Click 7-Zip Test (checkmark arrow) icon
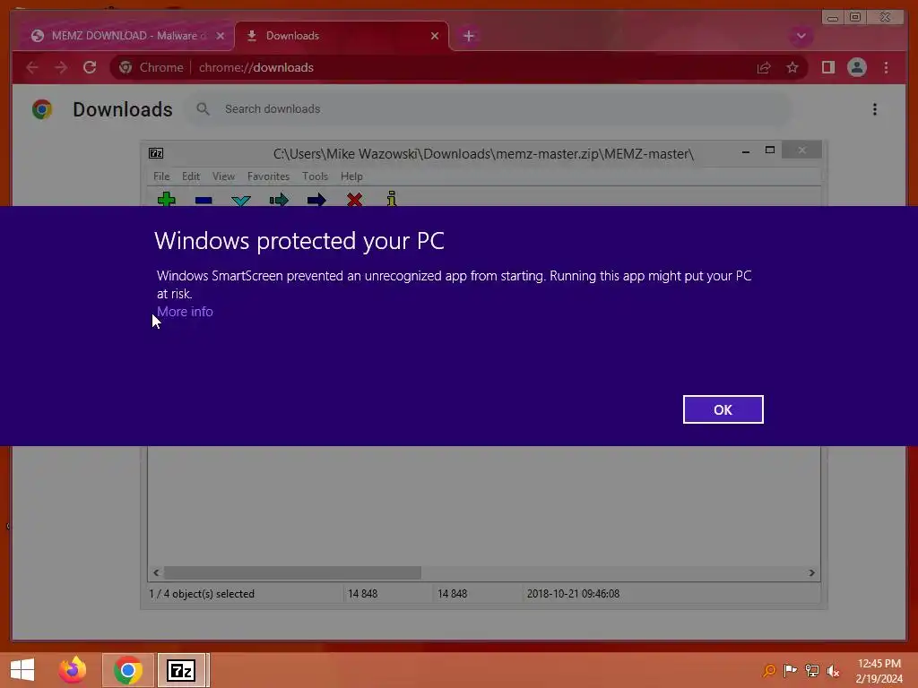The width and height of the screenshot is (918, 688). 241,200
